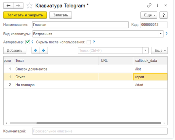Edit the Наименование field containing Главная
This screenshot has width=175, height=140.
[x=80, y=25]
